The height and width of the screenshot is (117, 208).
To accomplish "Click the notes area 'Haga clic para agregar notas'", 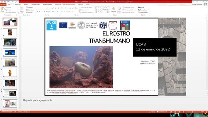I will click(38, 100).
